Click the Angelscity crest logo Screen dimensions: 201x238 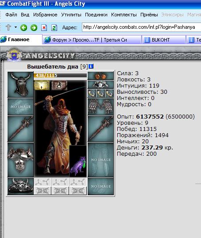(14, 54)
